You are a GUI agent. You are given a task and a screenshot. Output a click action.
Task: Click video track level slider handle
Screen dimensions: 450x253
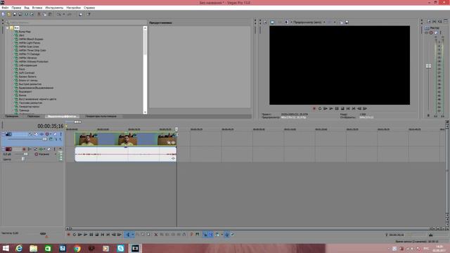[44, 139]
